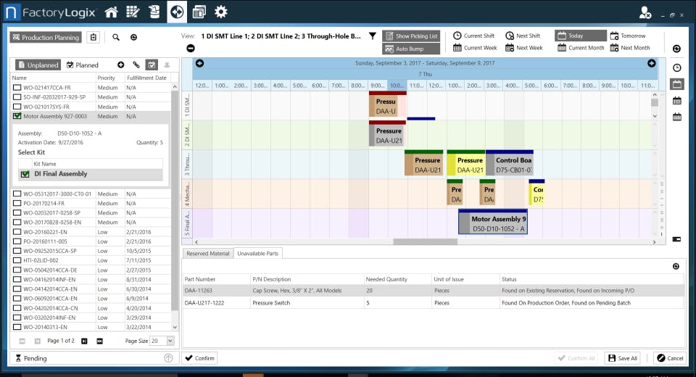The image size is (696, 377).
Task: Expand the Pending panel arrow
Action: click(x=168, y=358)
